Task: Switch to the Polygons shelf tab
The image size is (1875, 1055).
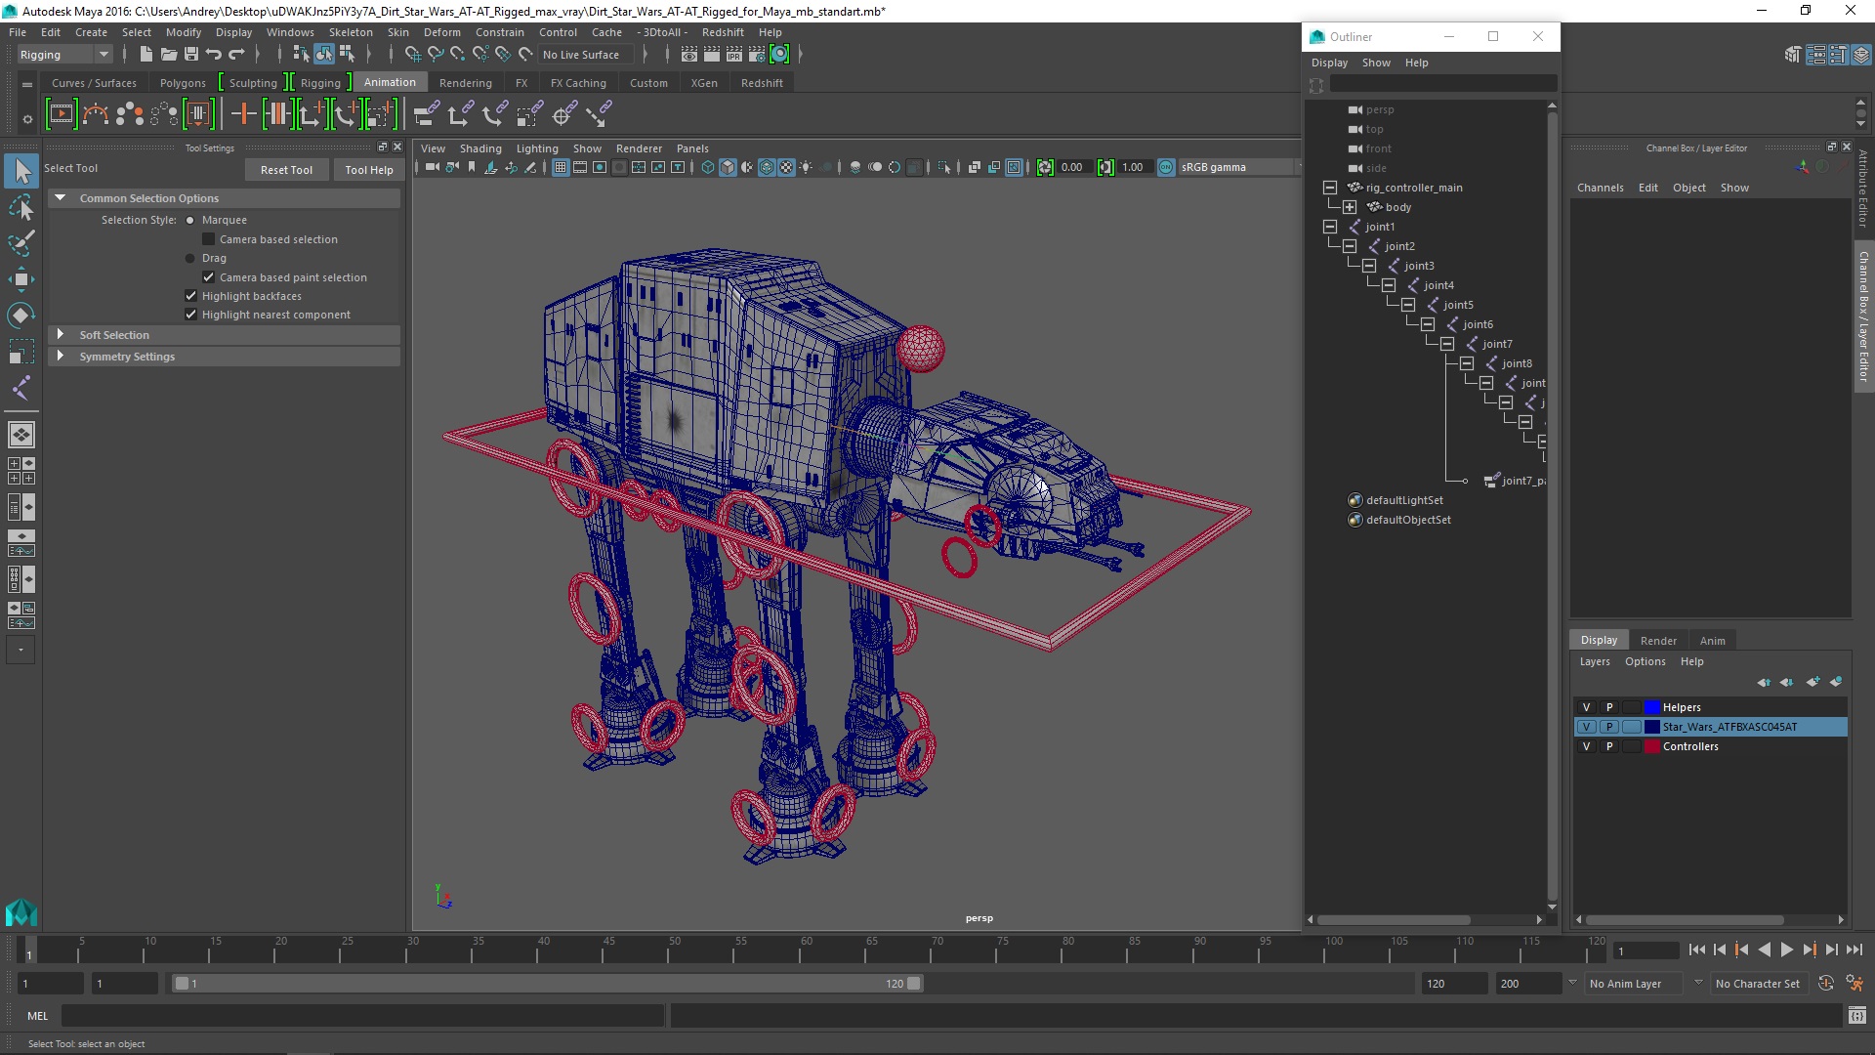Action: (x=183, y=83)
